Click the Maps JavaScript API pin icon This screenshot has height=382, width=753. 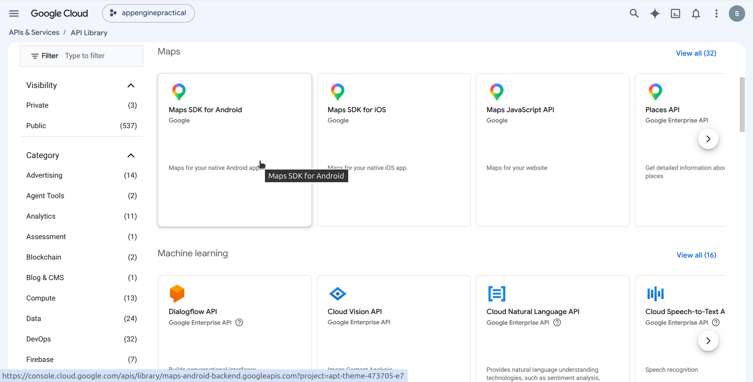(x=497, y=92)
